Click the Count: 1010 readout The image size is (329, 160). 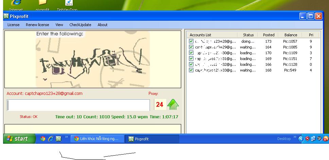[x=97, y=117]
